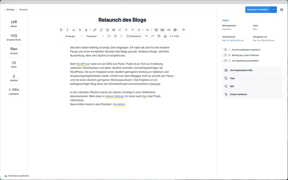Toggle bold formatting in editor toolbar

(x=61, y=30)
